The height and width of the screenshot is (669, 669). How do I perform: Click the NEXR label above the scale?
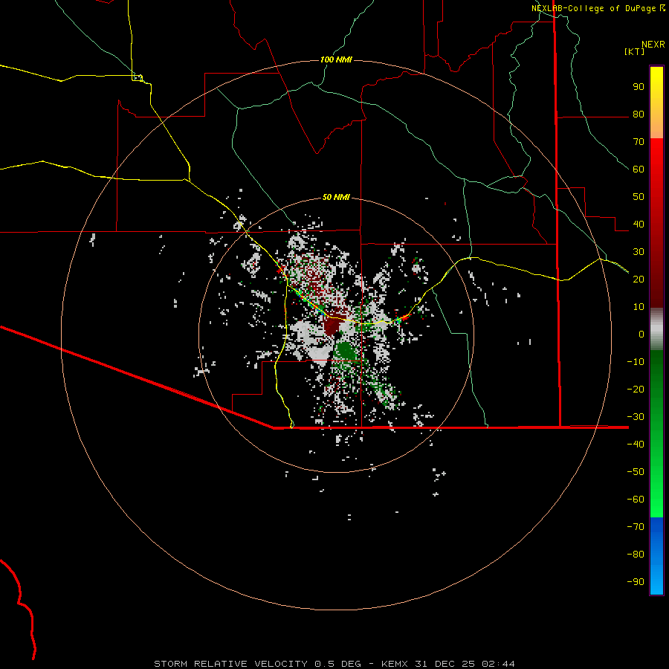tap(653, 45)
